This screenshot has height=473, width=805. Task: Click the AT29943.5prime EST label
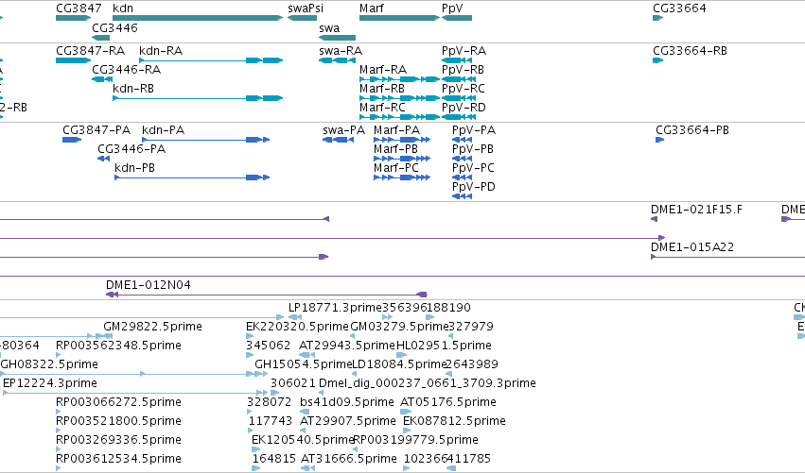click(347, 346)
